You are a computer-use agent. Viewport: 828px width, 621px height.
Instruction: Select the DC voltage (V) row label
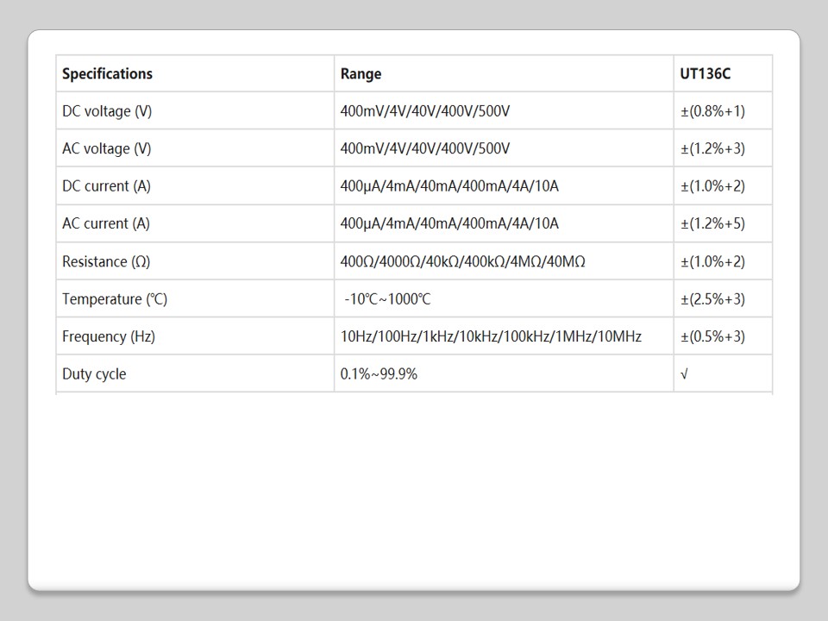click(107, 111)
